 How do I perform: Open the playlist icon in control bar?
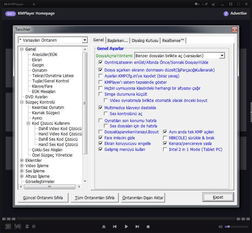27,226
